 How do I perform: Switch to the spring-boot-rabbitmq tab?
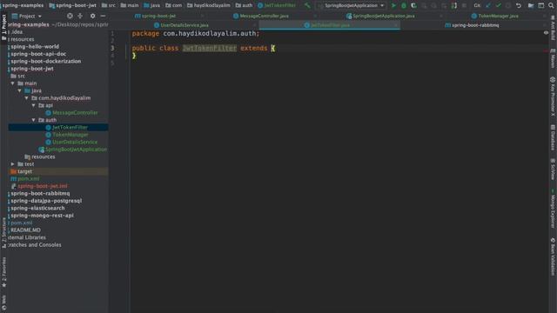tap(475, 25)
